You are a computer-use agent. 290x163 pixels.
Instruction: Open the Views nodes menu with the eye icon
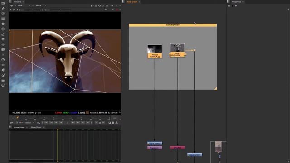tap(3, 65)
